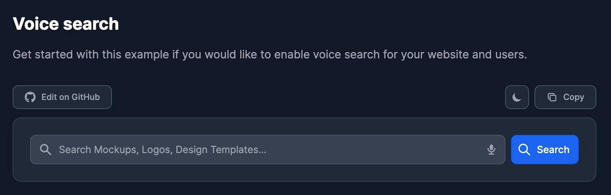The image size is (611, 195).
Task: Click the gray magnifier inside the search field
Action: 45,150
